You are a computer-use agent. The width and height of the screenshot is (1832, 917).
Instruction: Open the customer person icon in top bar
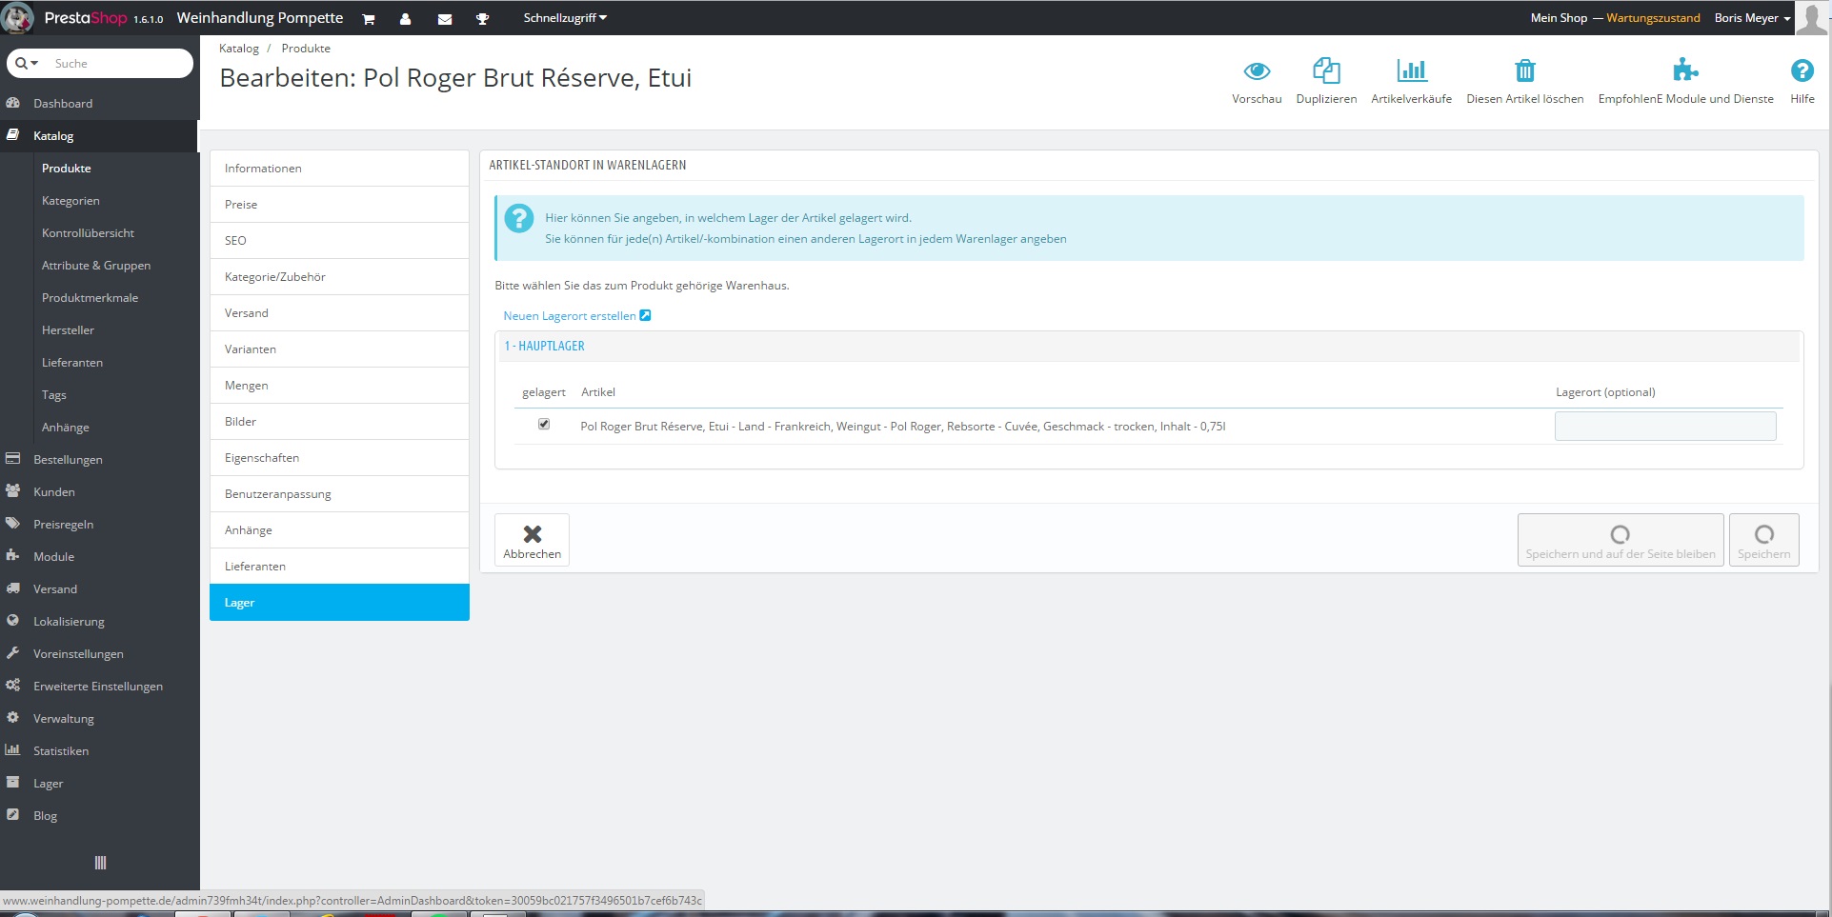click(x=405, y=19)
